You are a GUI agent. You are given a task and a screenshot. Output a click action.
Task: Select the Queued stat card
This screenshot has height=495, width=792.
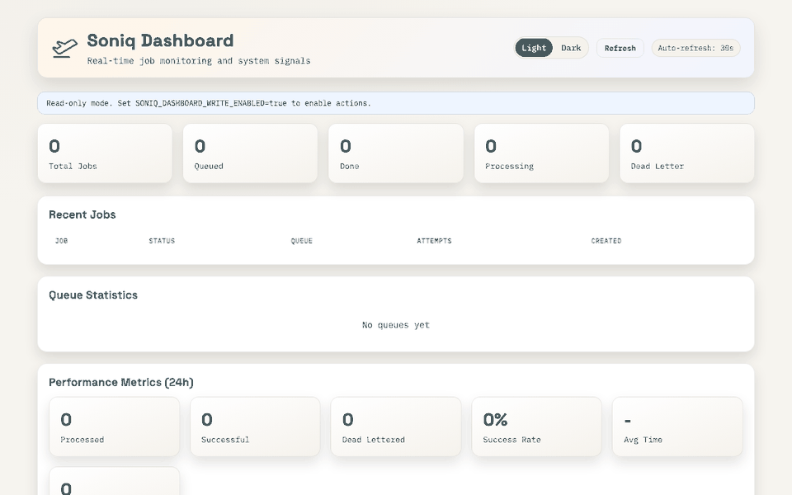click(x=251, y=153)
